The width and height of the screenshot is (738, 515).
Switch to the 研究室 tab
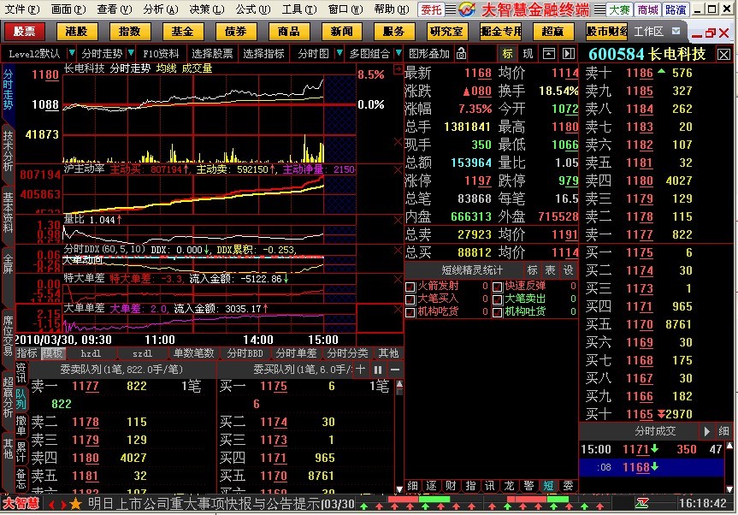point(446,32)
